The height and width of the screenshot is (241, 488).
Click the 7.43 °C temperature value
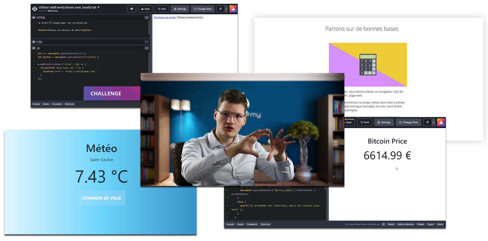pos(101,177)
